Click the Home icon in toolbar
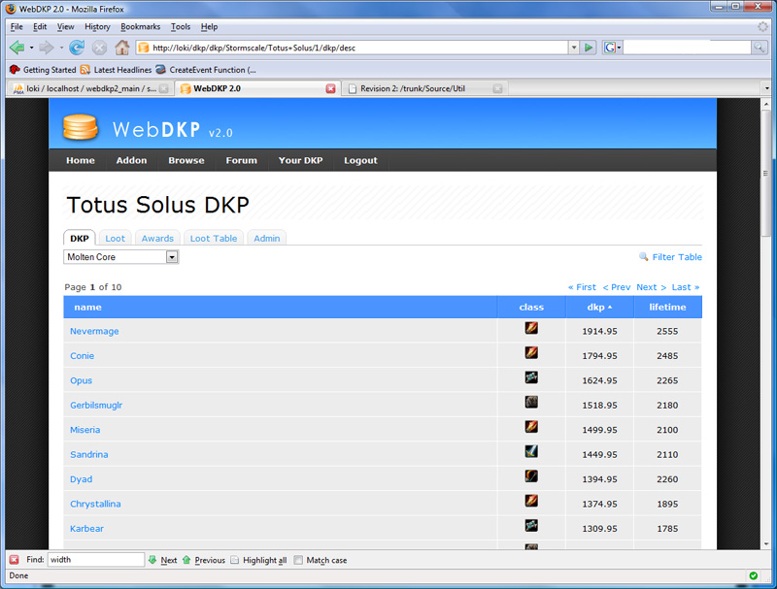Screen dimensions: 777x589 tap(122, 47)
